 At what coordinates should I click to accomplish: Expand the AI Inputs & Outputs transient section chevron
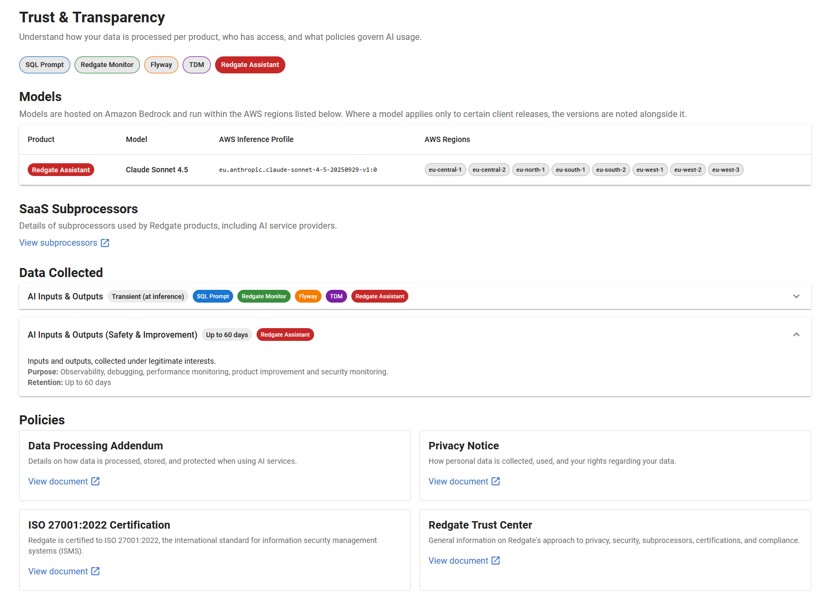pyautogui.click(x=796, y=296)
